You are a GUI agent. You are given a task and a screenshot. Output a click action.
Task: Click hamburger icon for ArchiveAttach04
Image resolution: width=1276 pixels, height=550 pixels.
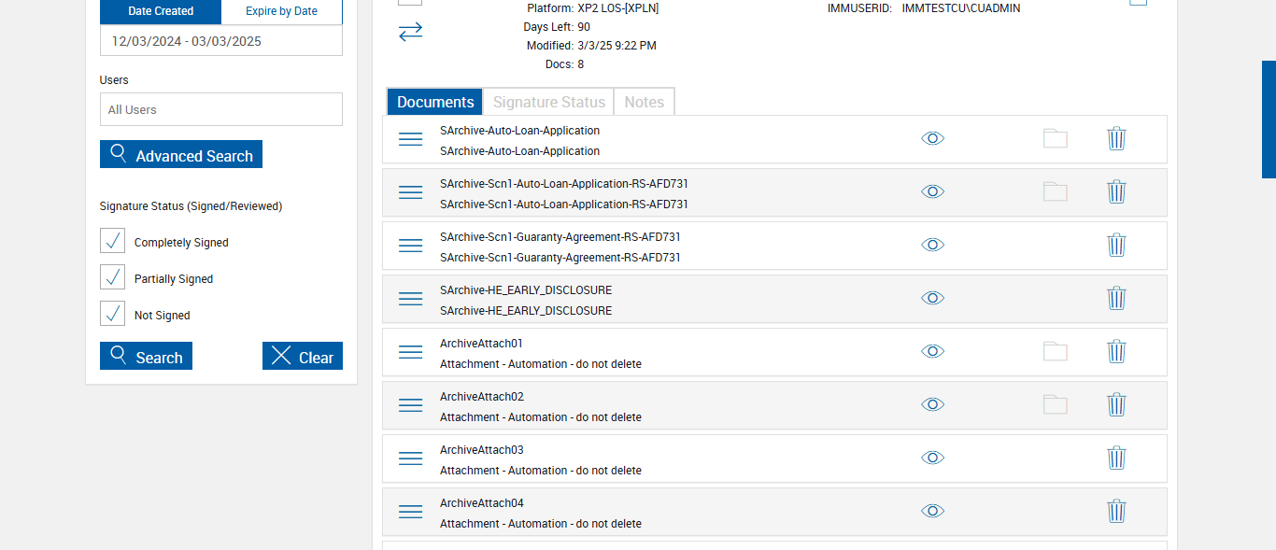click(x=411, y=512)
